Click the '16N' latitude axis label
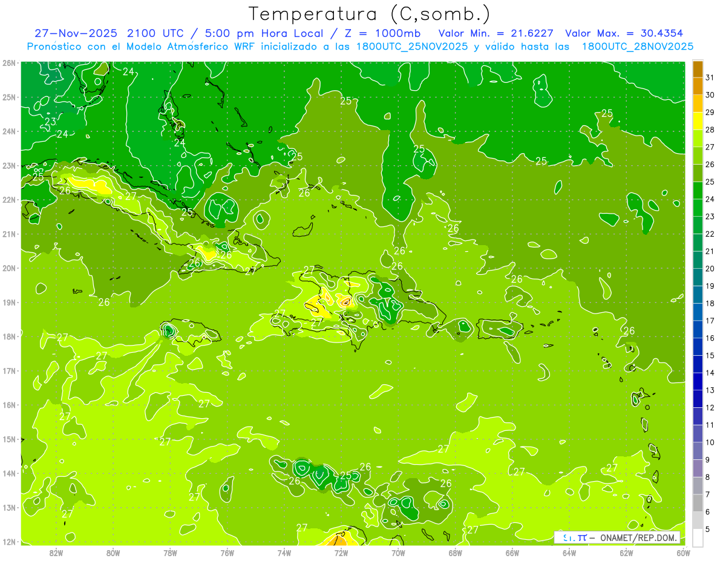 pos(9,405)
